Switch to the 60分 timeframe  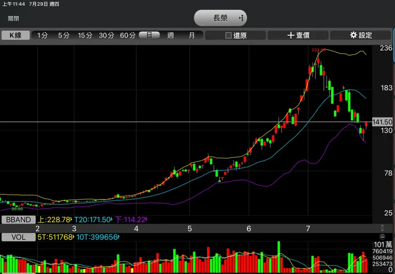click(128, 35)
